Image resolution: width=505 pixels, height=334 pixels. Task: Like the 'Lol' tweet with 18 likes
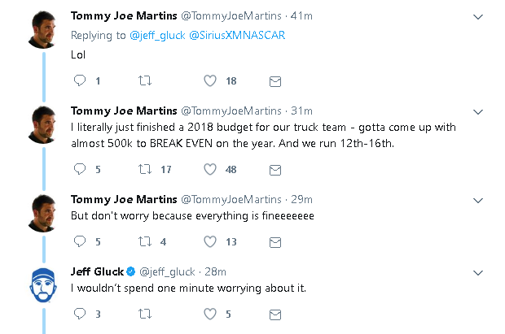(210, 80)
